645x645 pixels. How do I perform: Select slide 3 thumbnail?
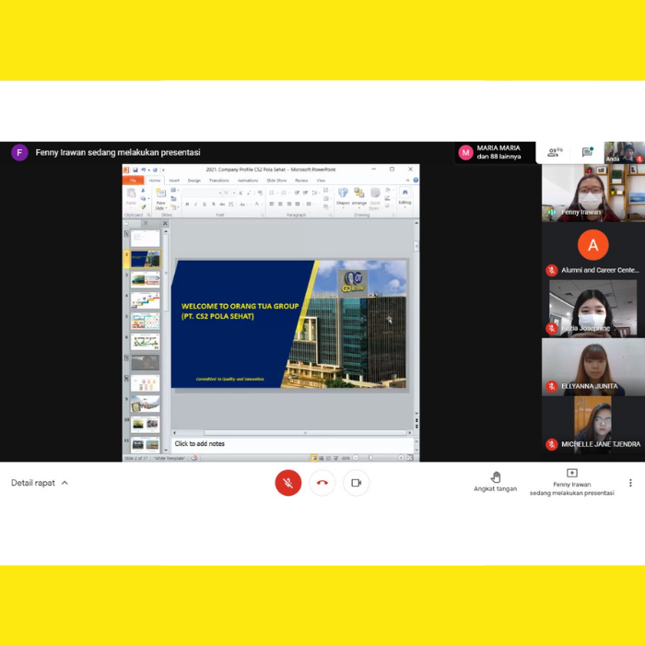(x=146, y=280)
